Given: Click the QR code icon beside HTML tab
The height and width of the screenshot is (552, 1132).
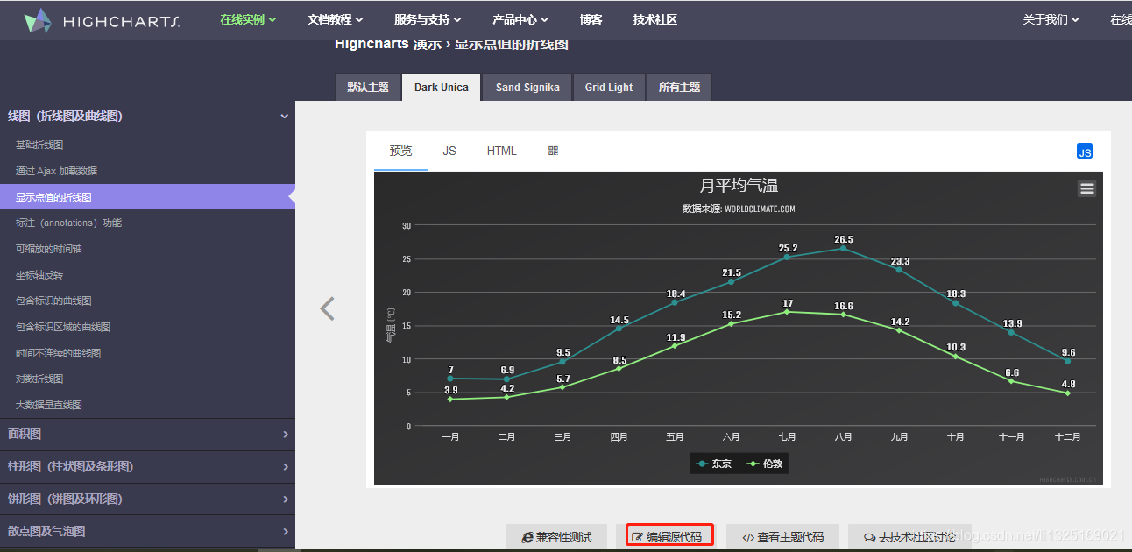Looking at the screenshot, I should [x=553, y=151].
